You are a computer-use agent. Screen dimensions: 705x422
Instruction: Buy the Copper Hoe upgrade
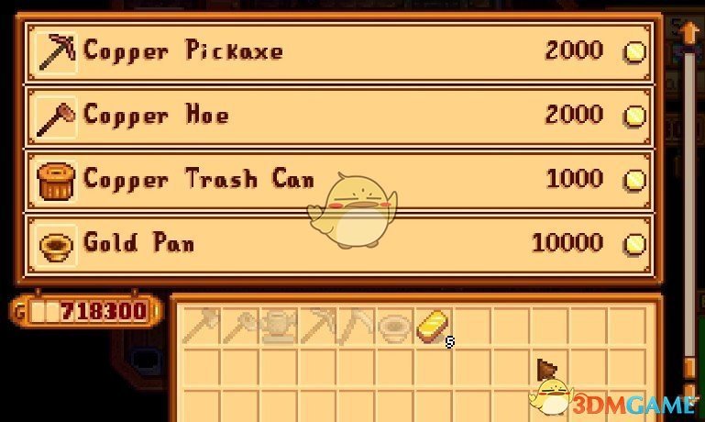point(340,117)
